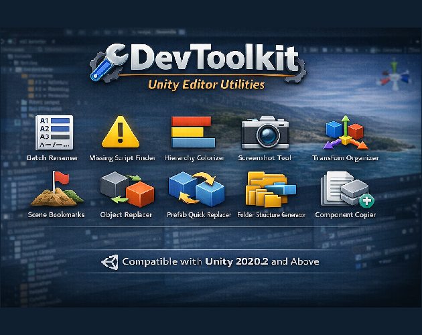Screen dimensions: 422x335
Task: Click the Hierarchy Colorizer label
Action: [194, 158]
